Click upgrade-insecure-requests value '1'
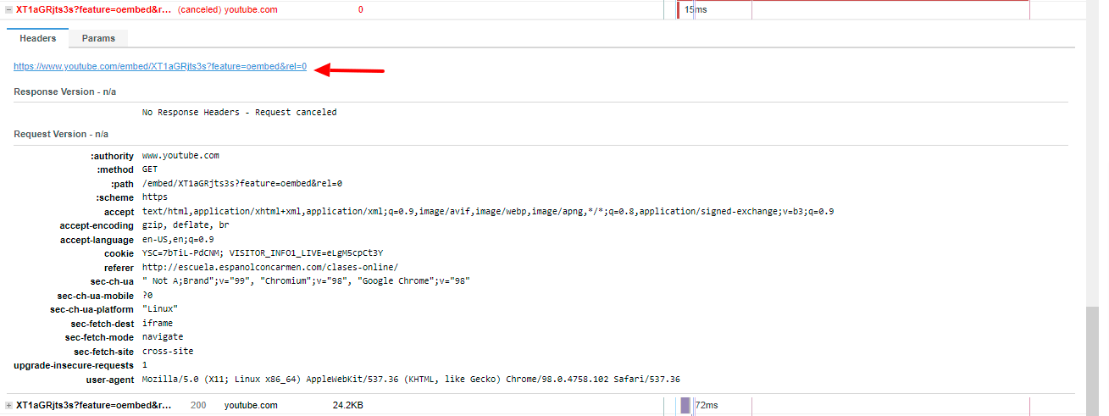1109x416 pixels. click(x=145, y=364)
